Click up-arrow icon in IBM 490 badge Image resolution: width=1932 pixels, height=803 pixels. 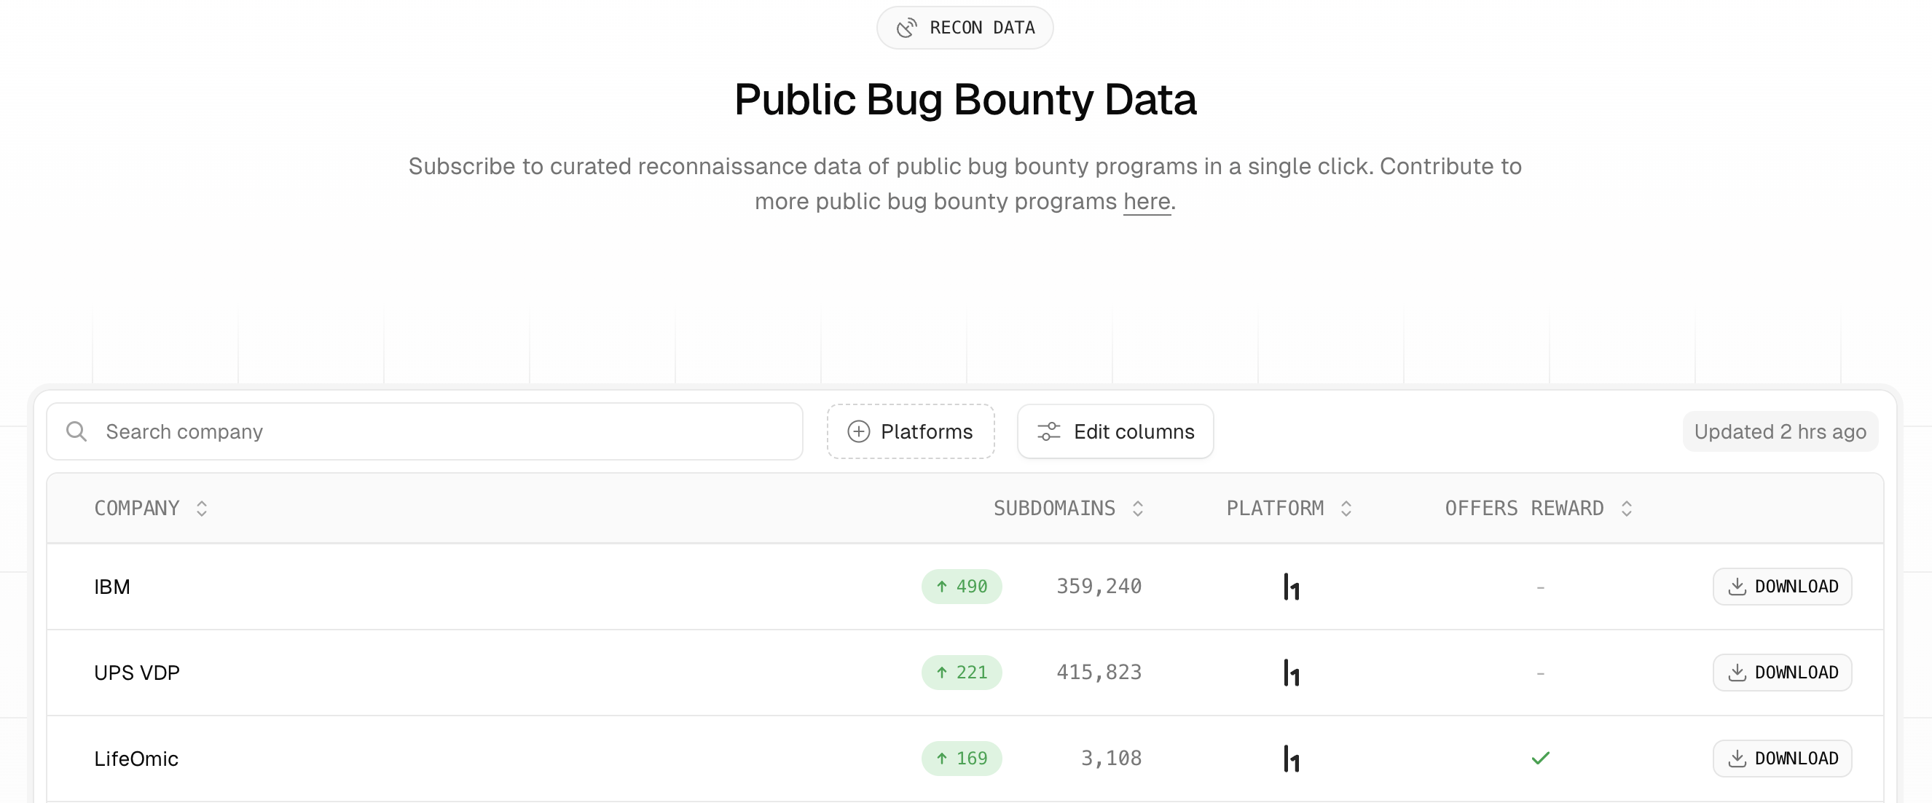coord(942,586)
